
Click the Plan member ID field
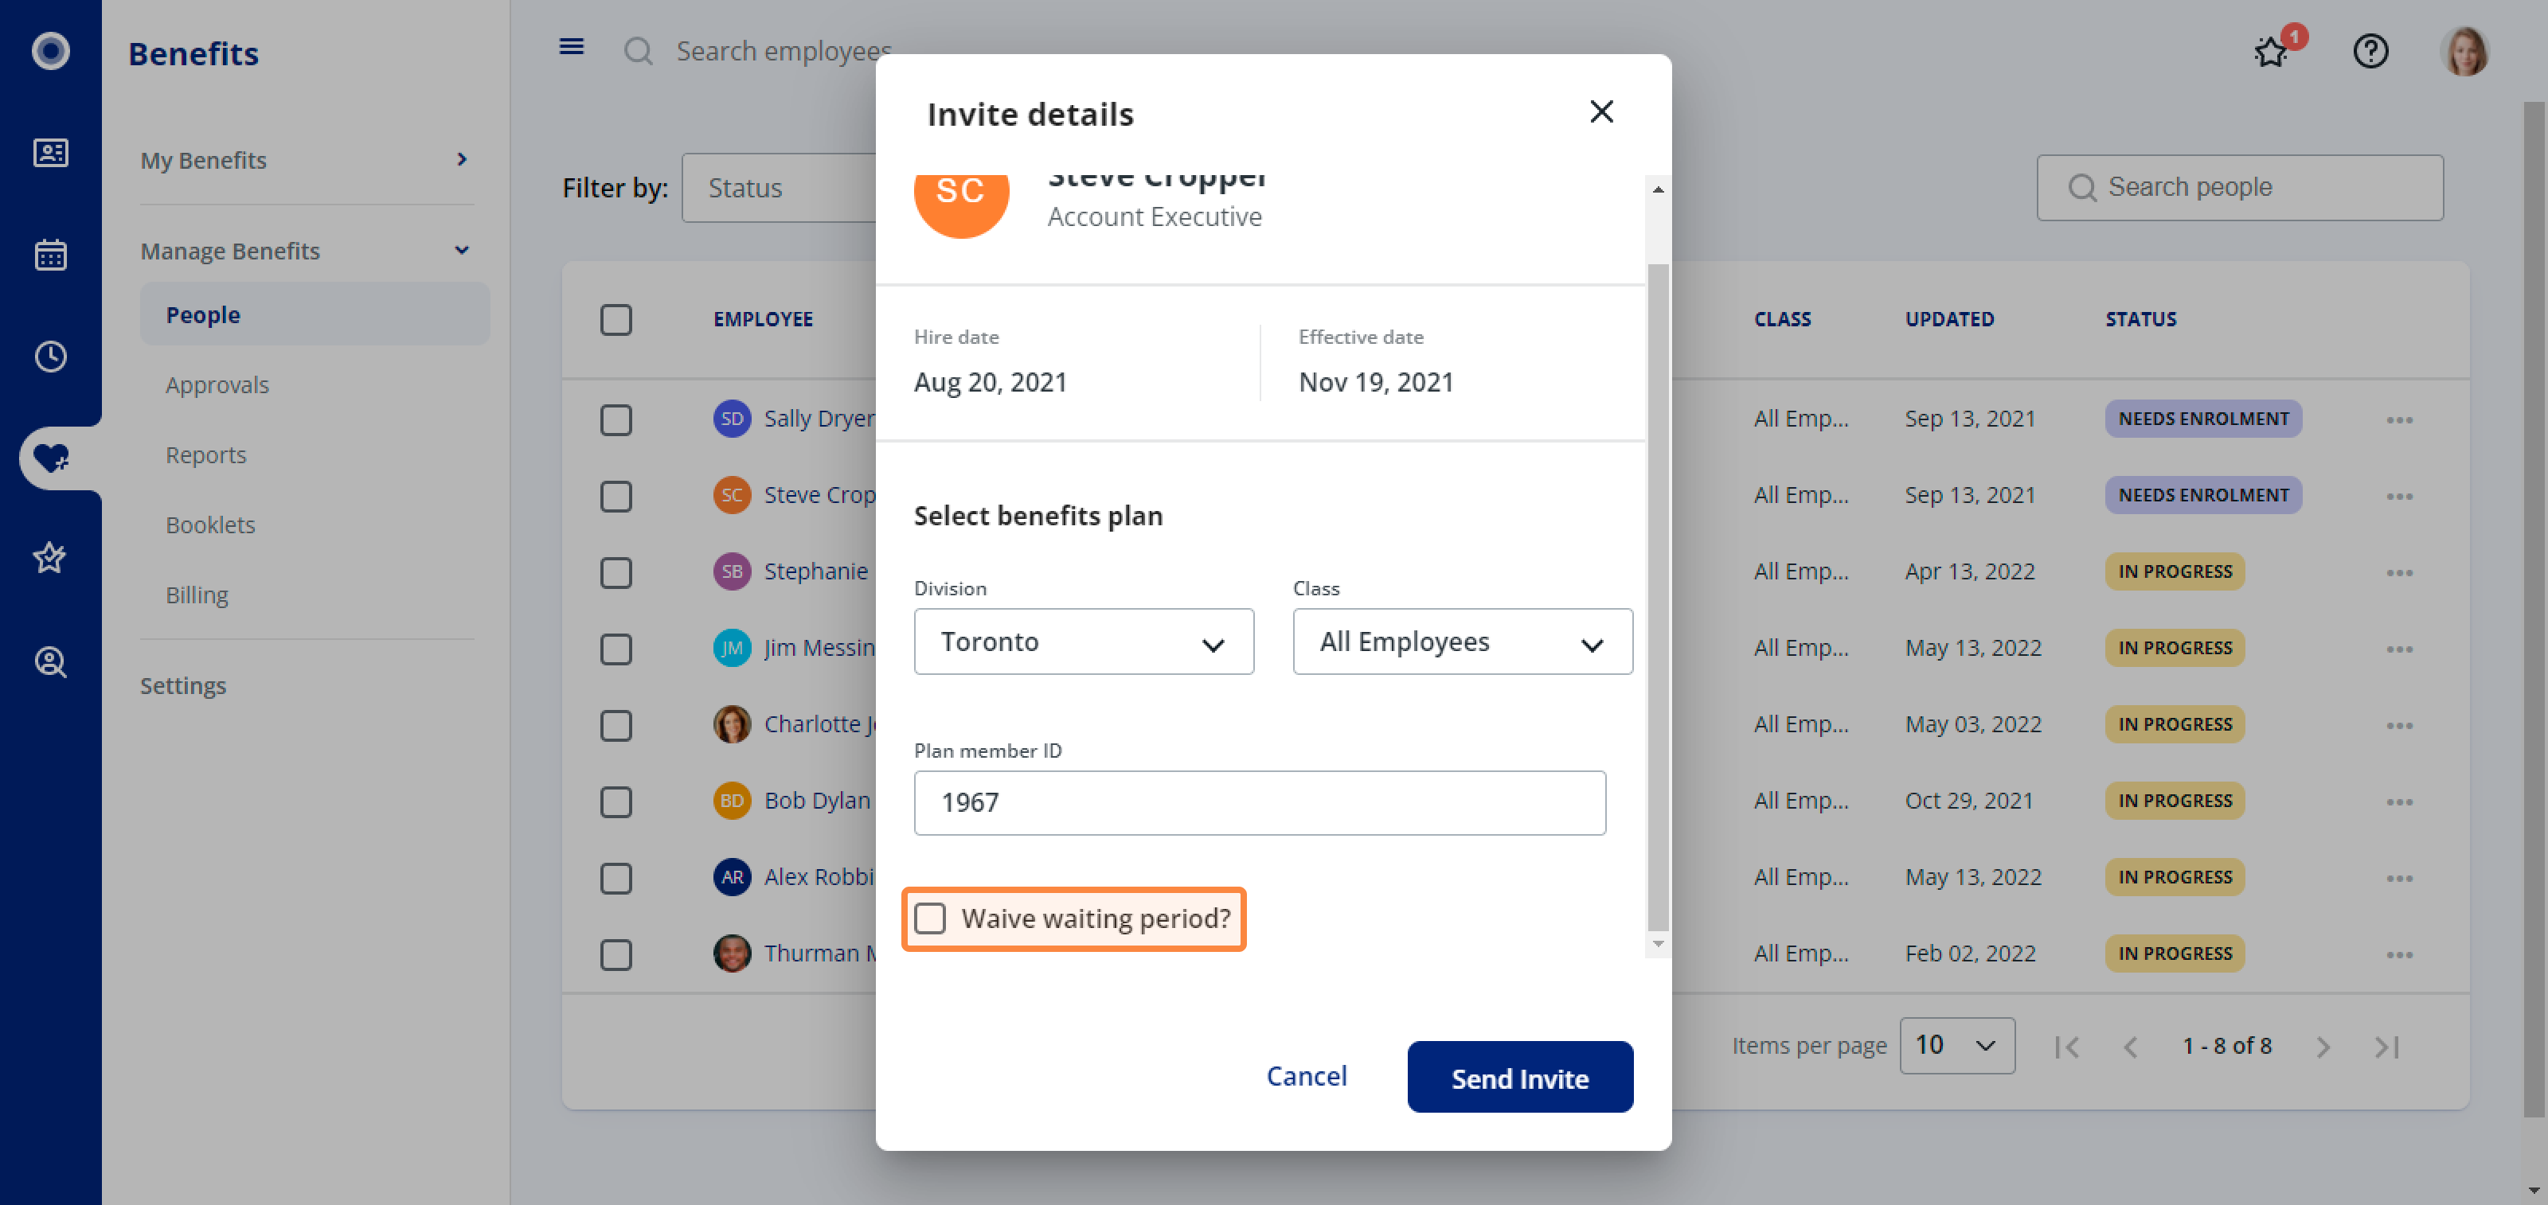click(1259, 803)
